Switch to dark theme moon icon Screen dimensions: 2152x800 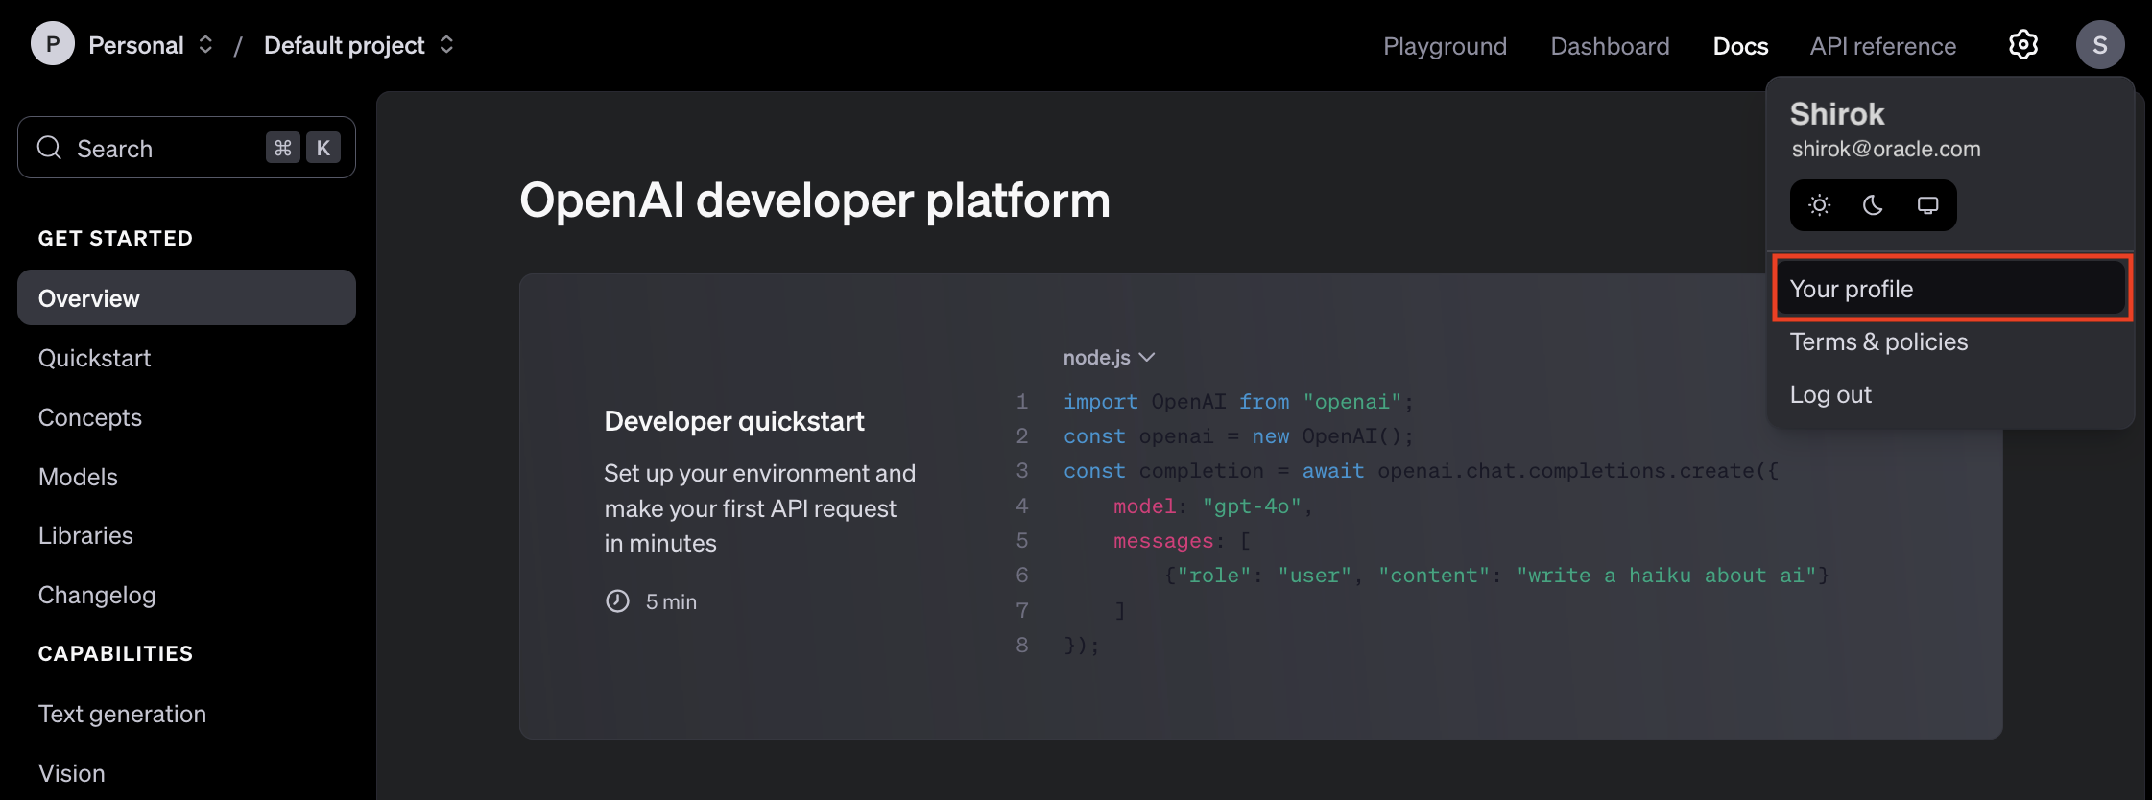pyautogui.click(x=1873, y=205)
